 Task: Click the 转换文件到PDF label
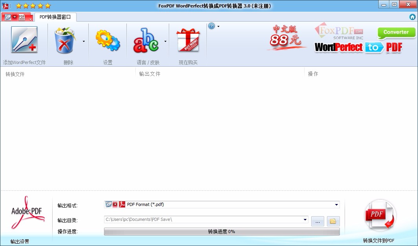pos(378,241)
